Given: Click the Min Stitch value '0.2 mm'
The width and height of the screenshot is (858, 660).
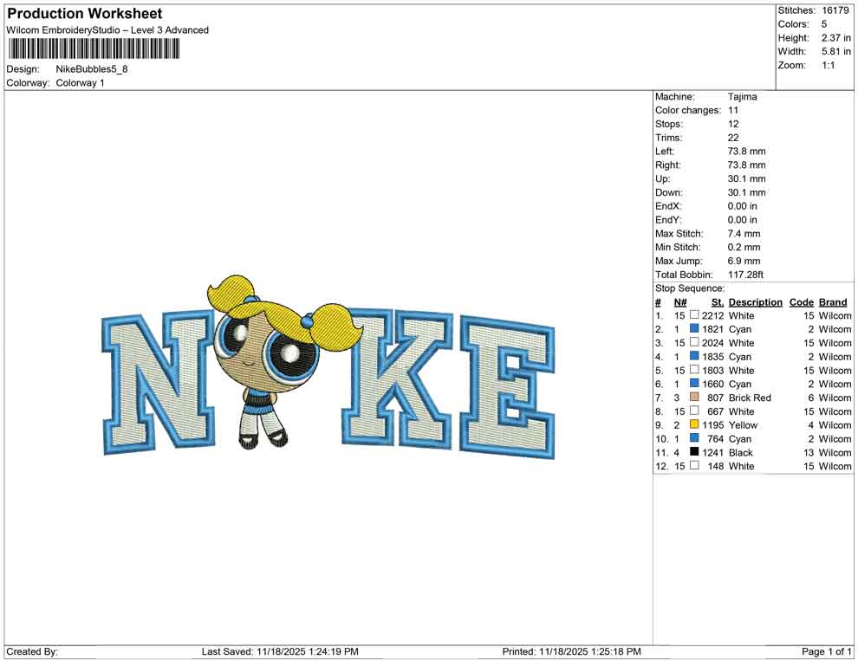Looking at the screenshot, I should (744, 247).
